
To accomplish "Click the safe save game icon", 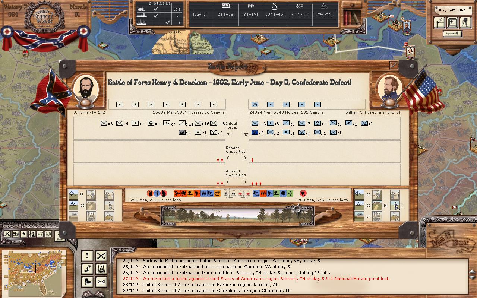I will [x=452, y=22].
